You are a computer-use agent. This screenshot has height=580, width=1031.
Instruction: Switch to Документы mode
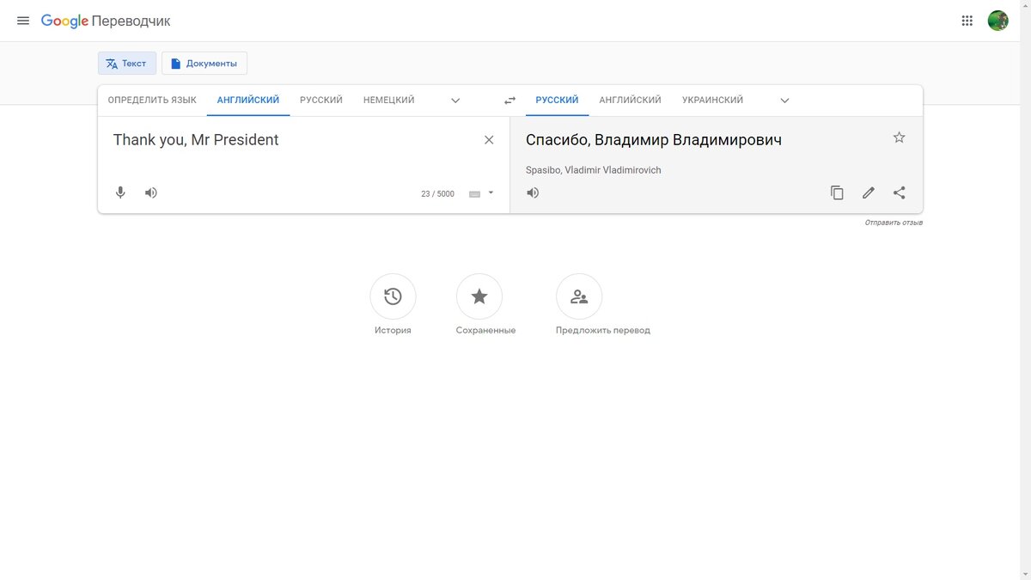[204, 64]
